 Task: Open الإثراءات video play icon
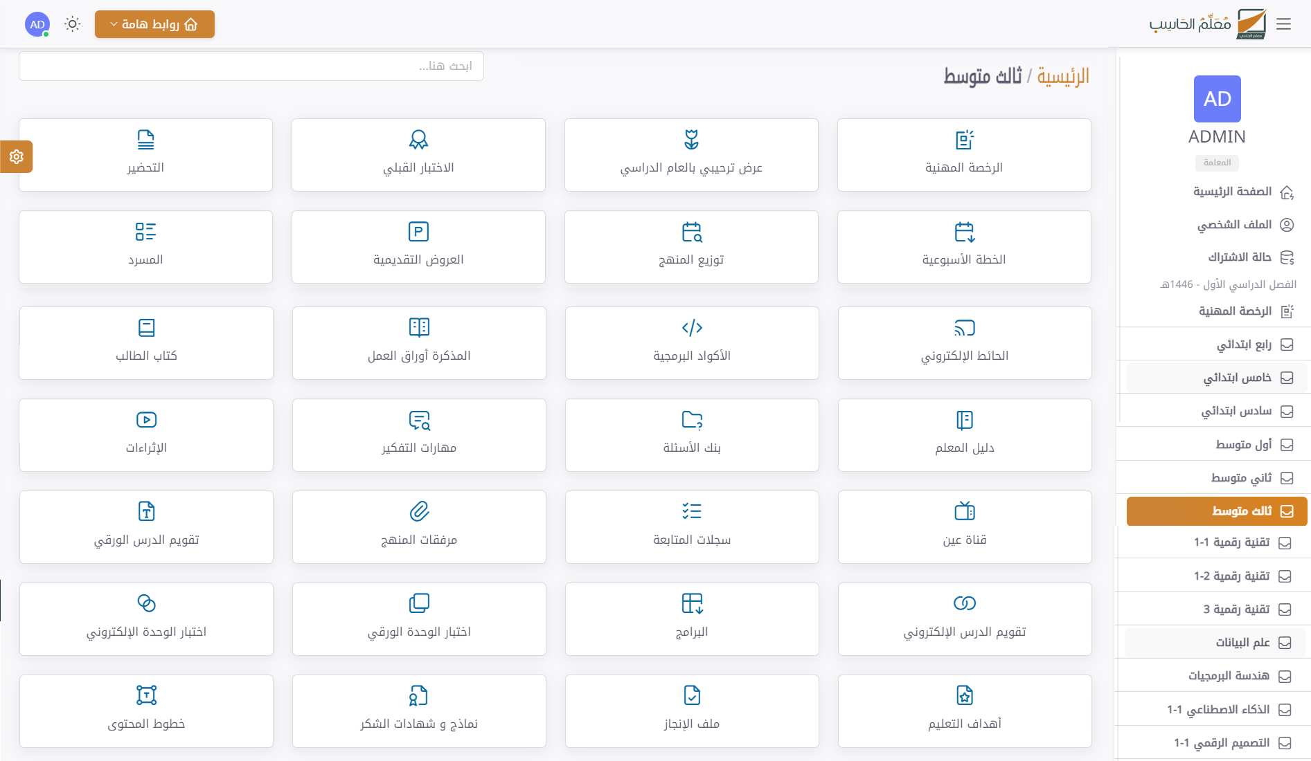(x=146, y=420)
